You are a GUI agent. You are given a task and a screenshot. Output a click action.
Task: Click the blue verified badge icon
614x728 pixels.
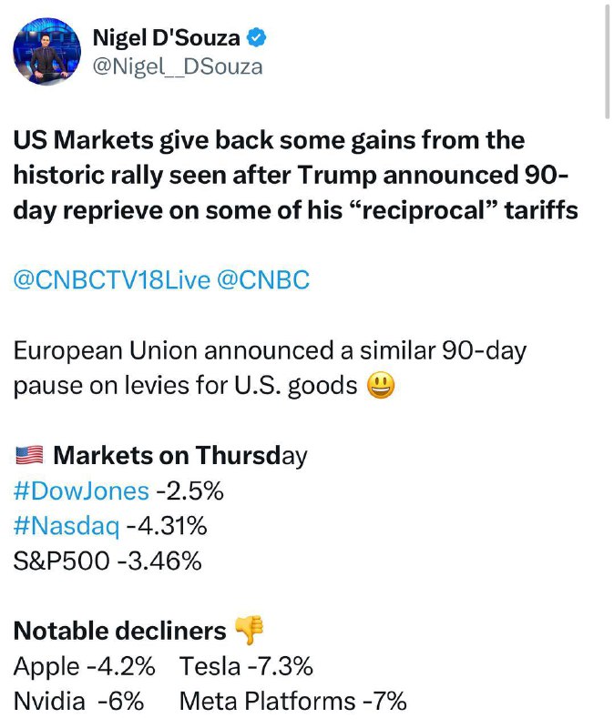256,37
